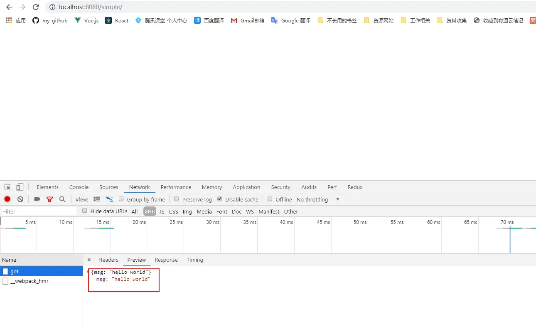The image size is (536, 329).
Task: Expand the 不长用的书签 bookmark folder
Action: point(337,20)
